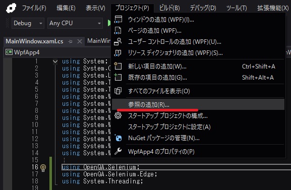Open the 編集(E) menu

tap(66, 8)
